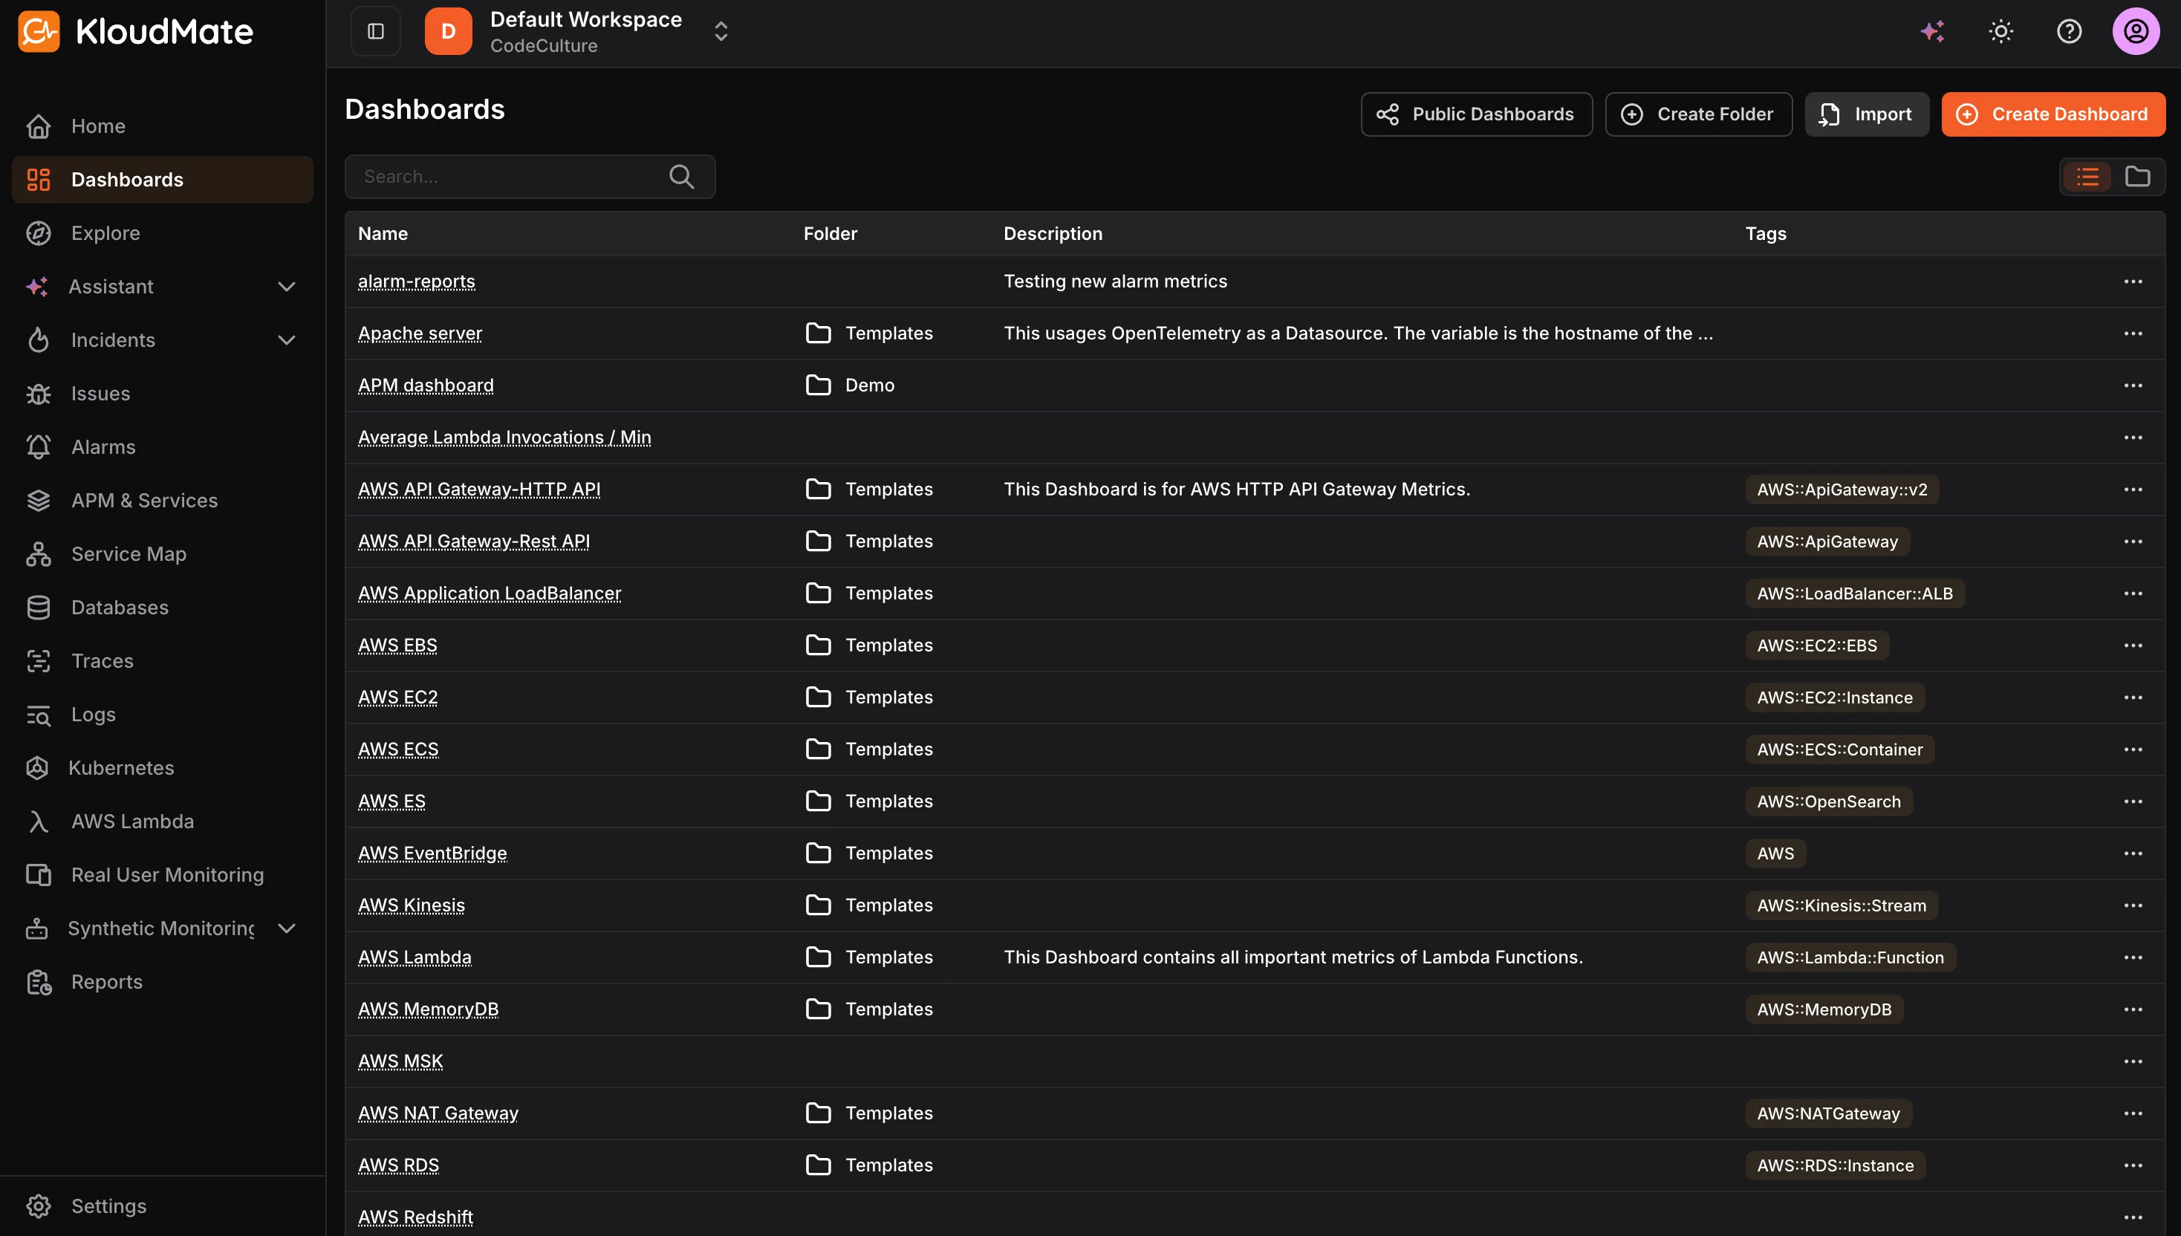Click the Databases sidebar icon

tap(38, 608)
